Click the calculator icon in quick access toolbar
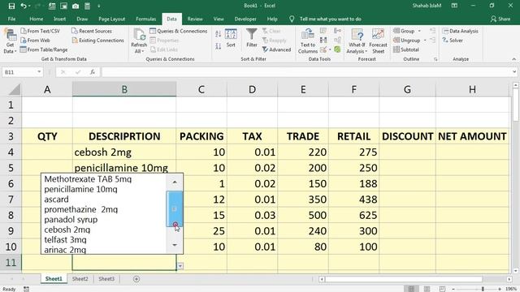Screen dimensions: 520x292 (x=87, y=6)
